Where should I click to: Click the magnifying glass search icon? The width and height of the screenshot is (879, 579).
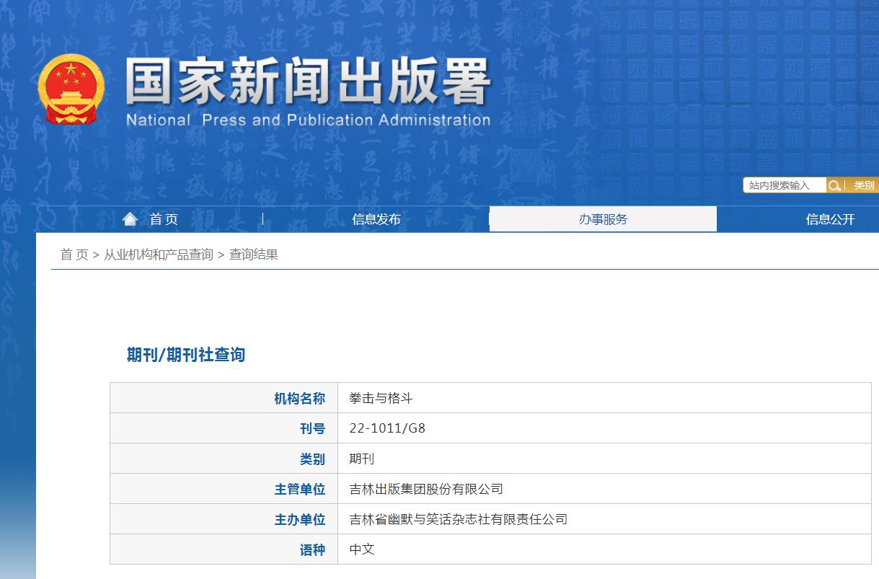(835, 185)
